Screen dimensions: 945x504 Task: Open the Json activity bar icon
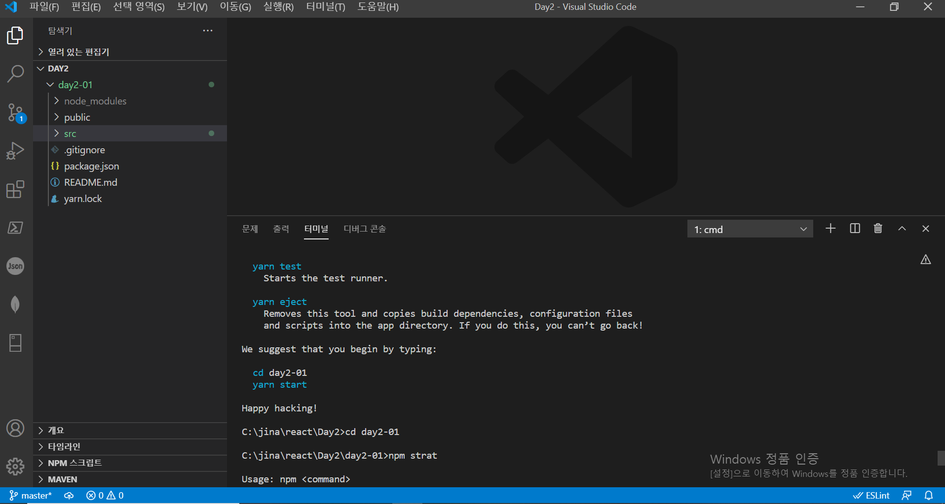pyautogui.click(x=15, y=266)
